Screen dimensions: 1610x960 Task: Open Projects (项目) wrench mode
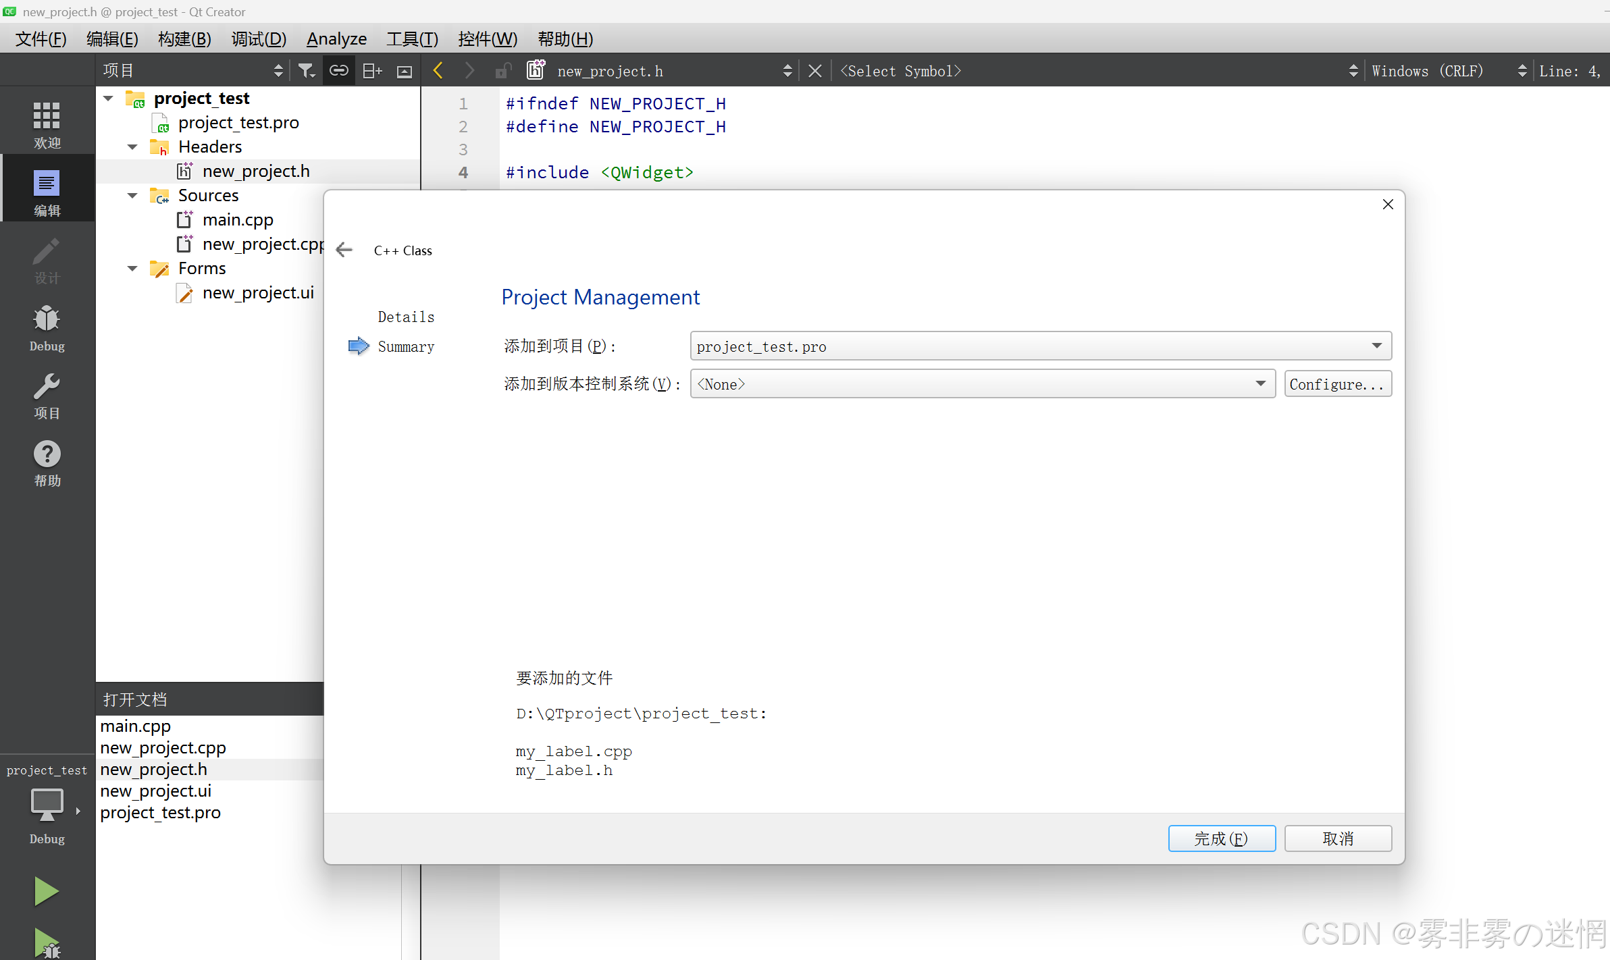pos(47,395)
